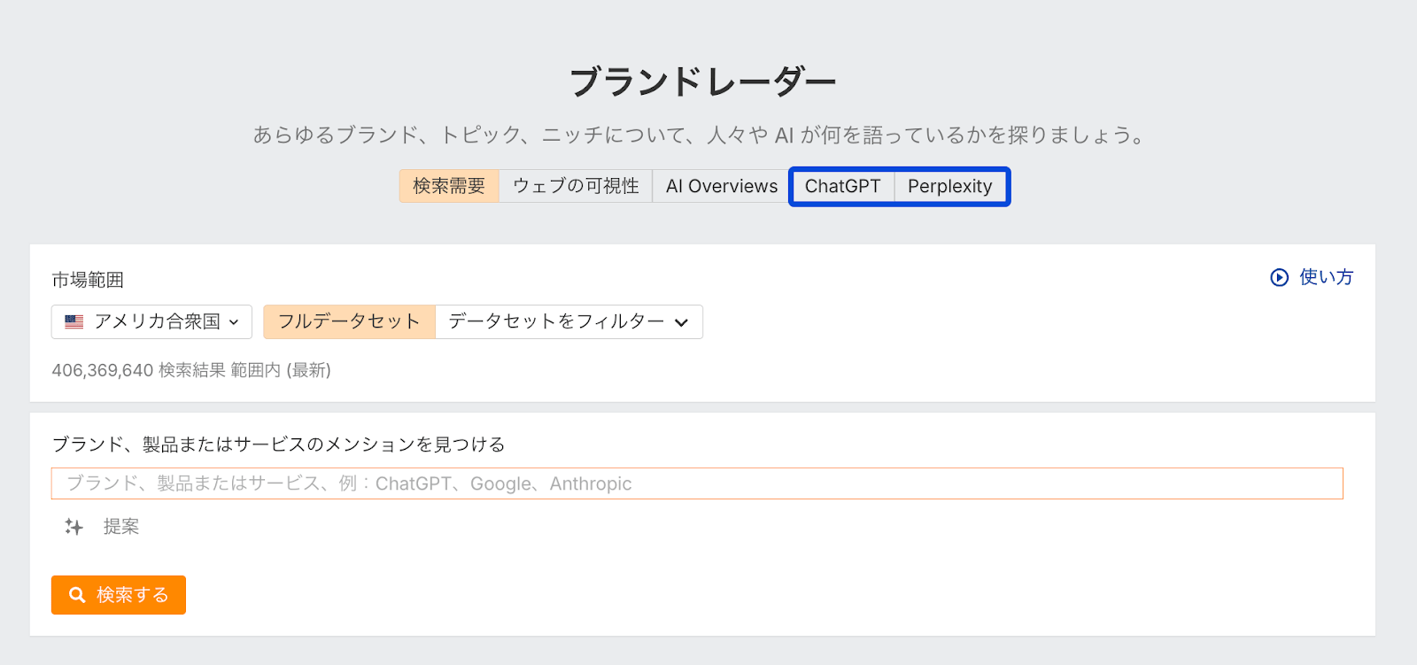Click the US flag icon
Screen dimensions: 1417x665
pos(74,321)
